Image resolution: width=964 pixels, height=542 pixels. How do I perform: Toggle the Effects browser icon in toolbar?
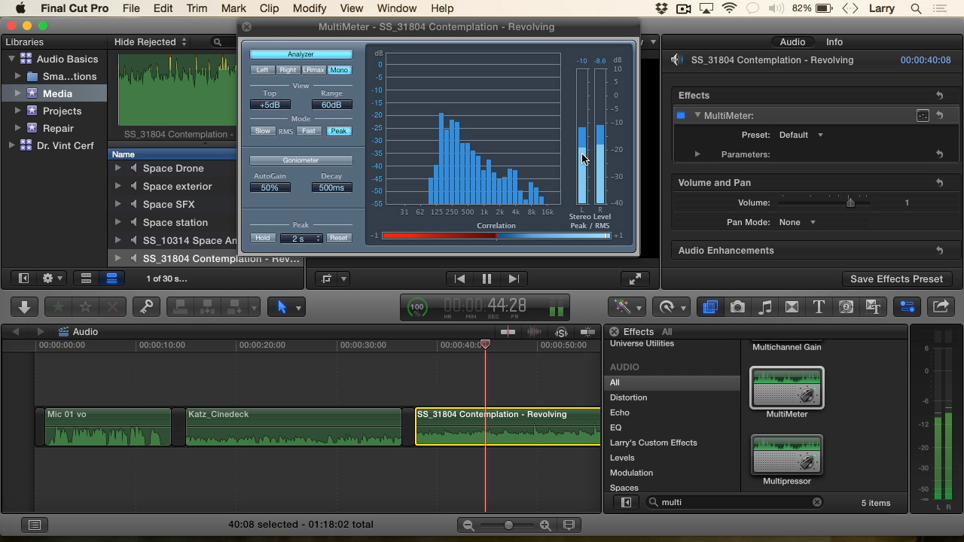[709, 307]
